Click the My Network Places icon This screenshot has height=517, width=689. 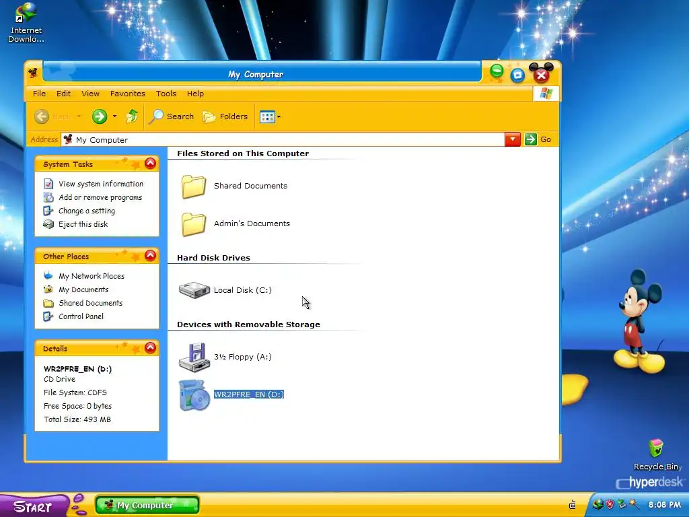click(48, 276)
